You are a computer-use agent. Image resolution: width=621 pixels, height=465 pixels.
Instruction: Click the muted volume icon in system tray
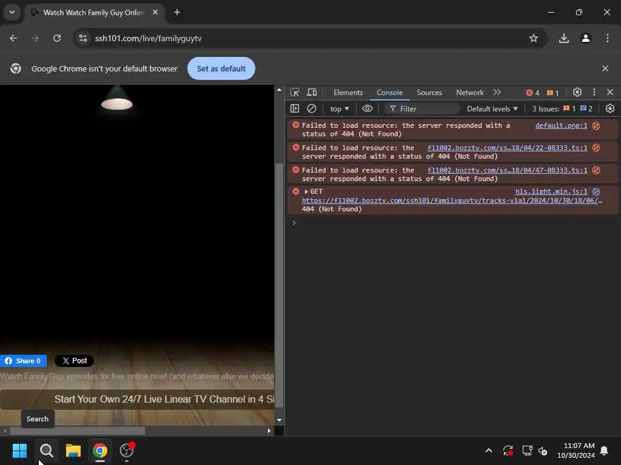pos(543,450)
